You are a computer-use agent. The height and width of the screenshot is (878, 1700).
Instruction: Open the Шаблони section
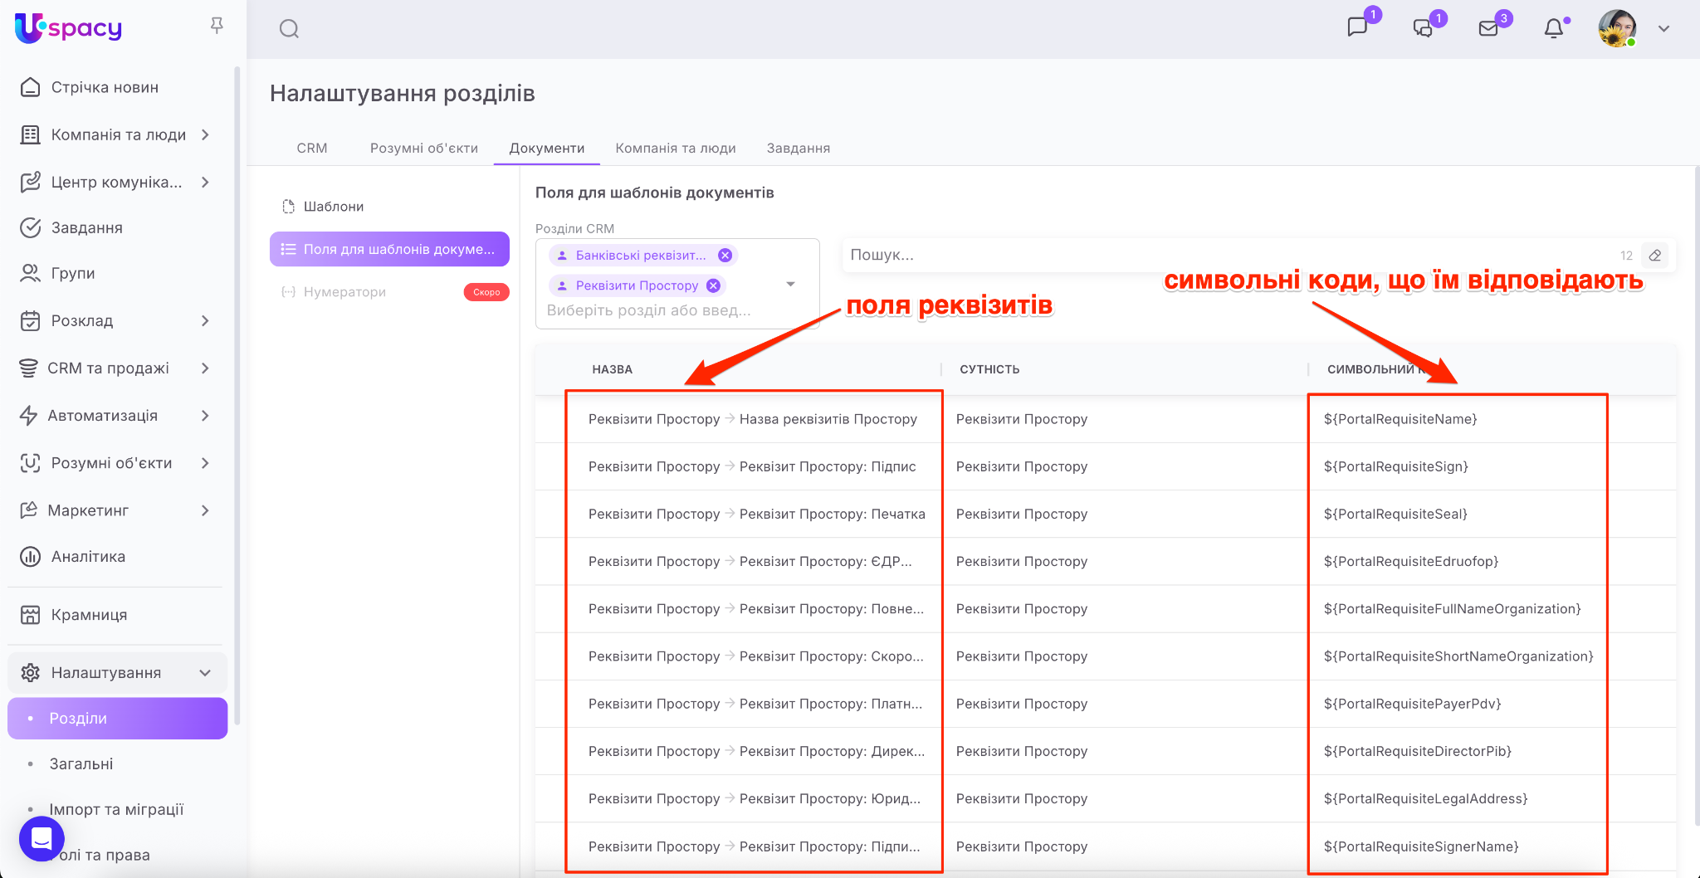[333, 207]
